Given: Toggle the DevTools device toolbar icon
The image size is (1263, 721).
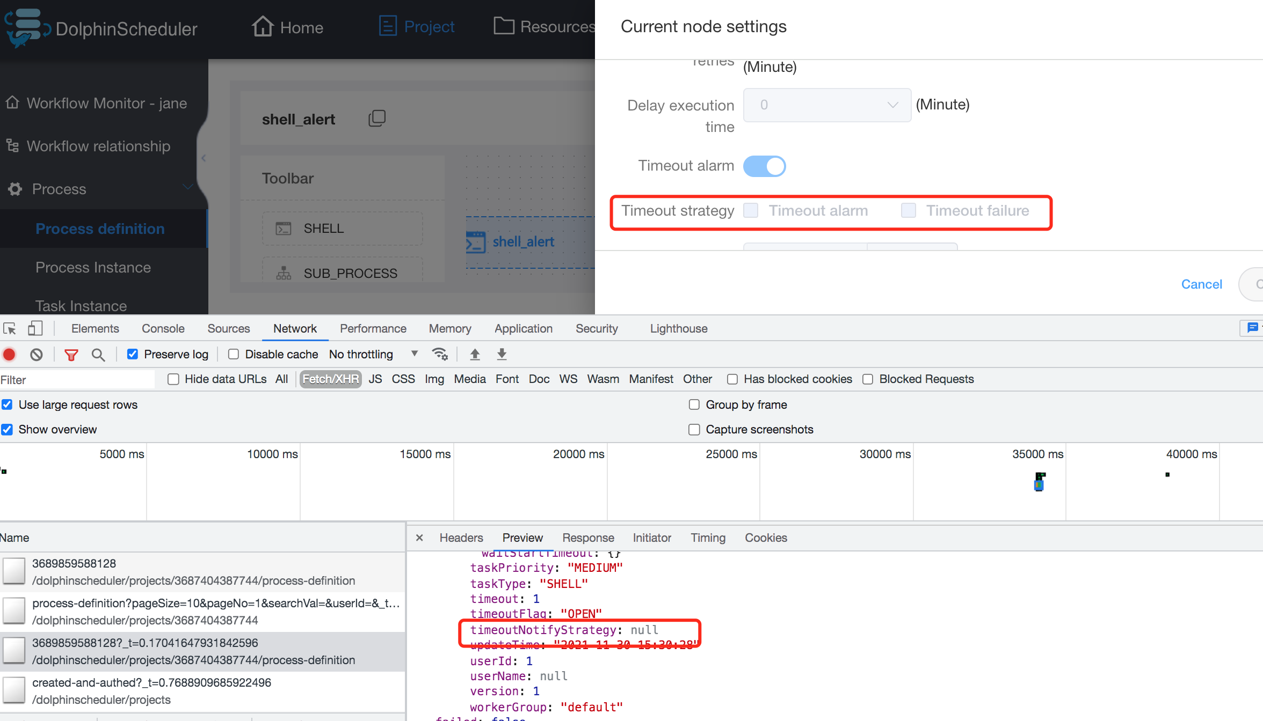Looking at the screenshot, I should click(35, 328).
